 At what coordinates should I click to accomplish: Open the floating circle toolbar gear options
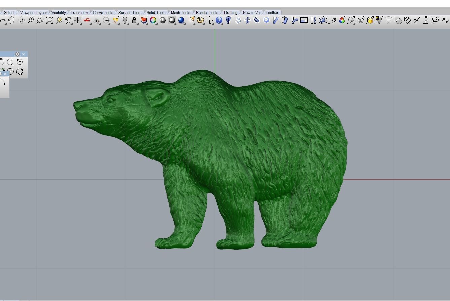pos(18,54)
